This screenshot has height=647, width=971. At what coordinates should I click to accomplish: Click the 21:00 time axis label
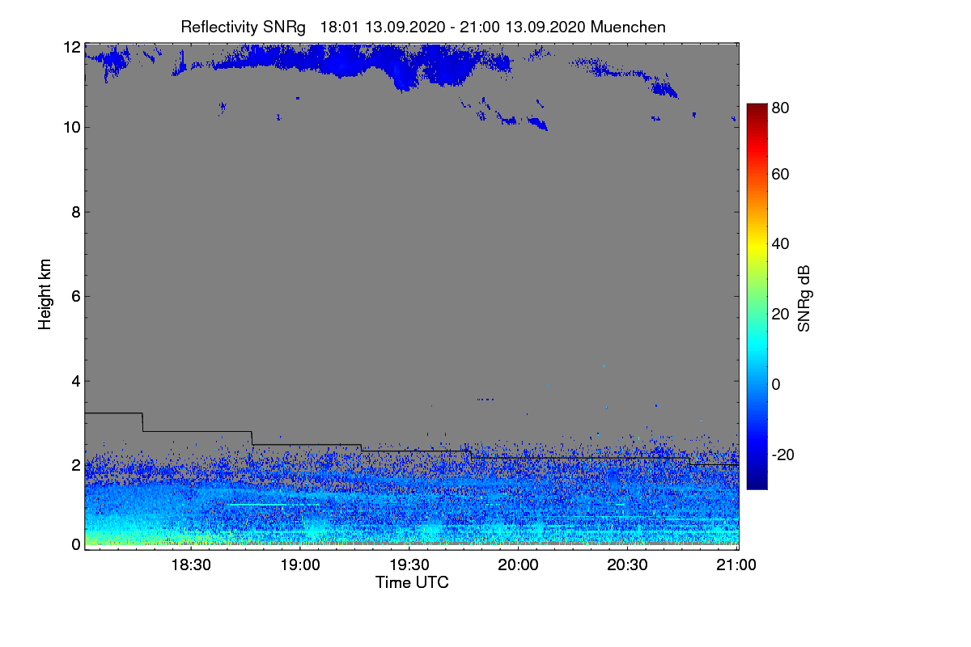pos(737,565)
